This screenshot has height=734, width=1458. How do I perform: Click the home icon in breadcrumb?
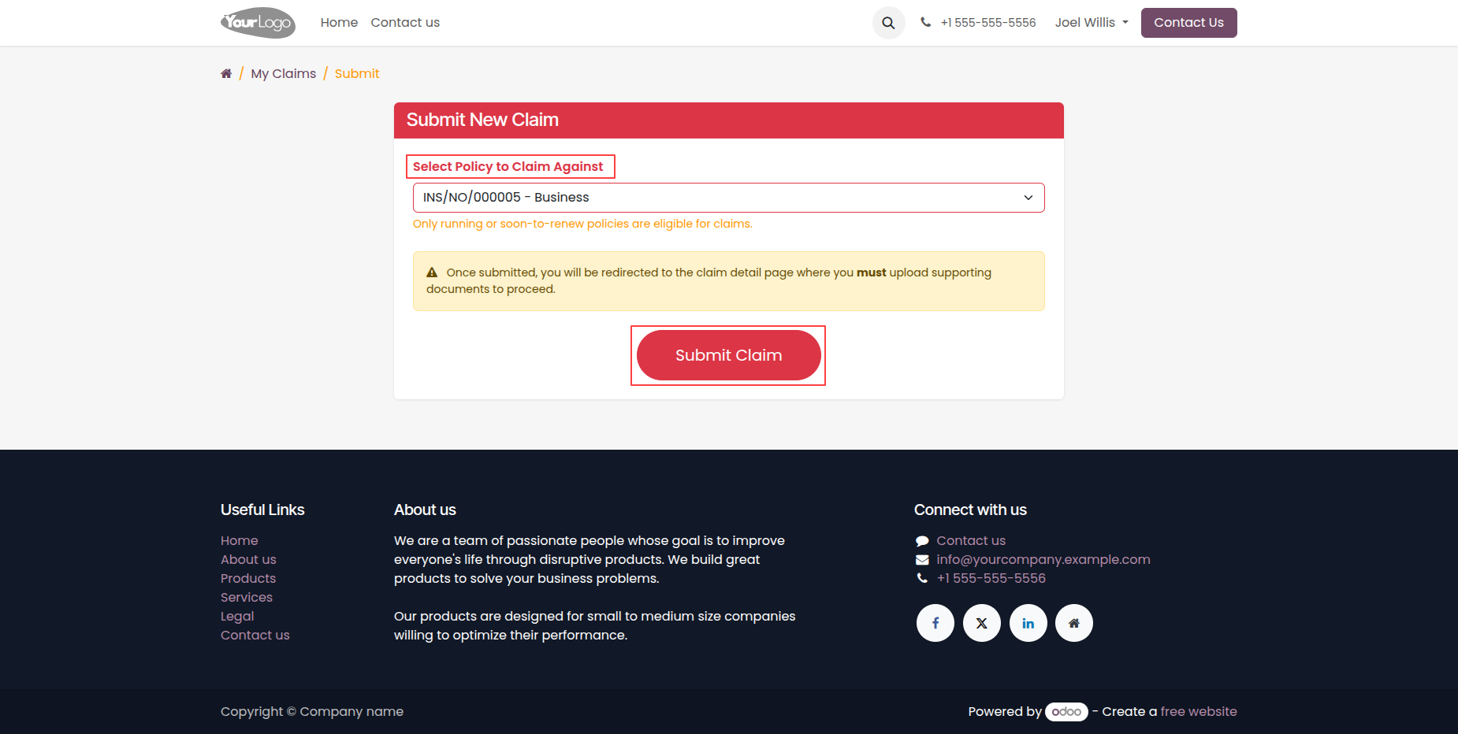pos(226,73)
